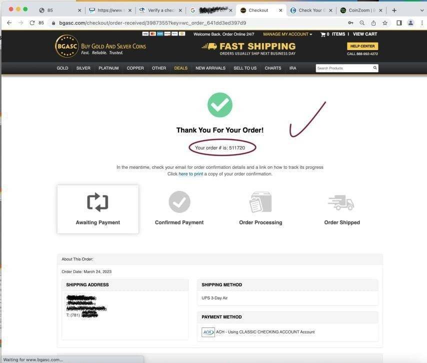Click the IRA menu item
Viewport: 427px width, 363px height.
click(292, 68)
